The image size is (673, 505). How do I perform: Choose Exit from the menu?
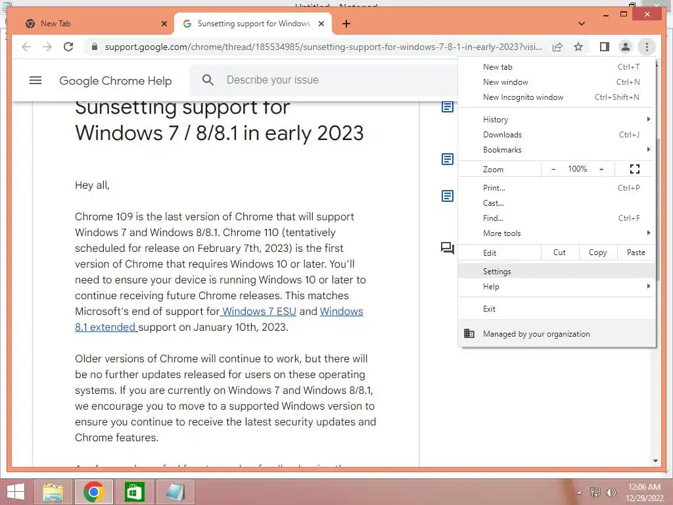click(x=557, y=309)
